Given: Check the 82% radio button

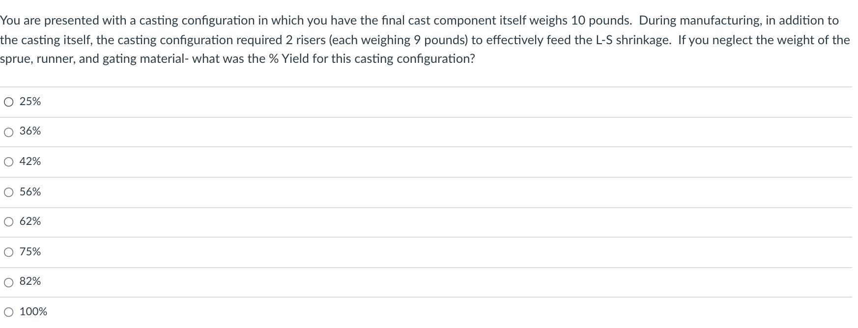Looking at the screenshot, I should [8, 282].
